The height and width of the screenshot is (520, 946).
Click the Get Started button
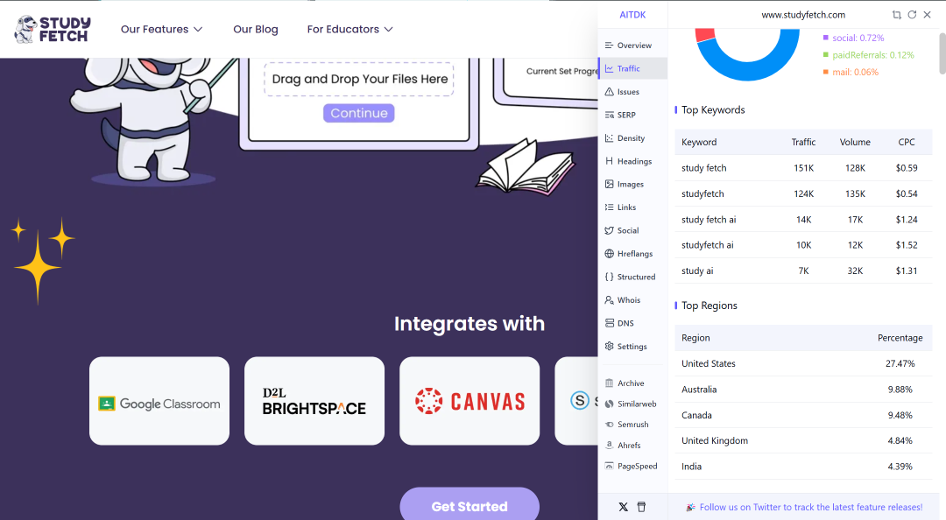pyautogui.click(x=469, y=505)
